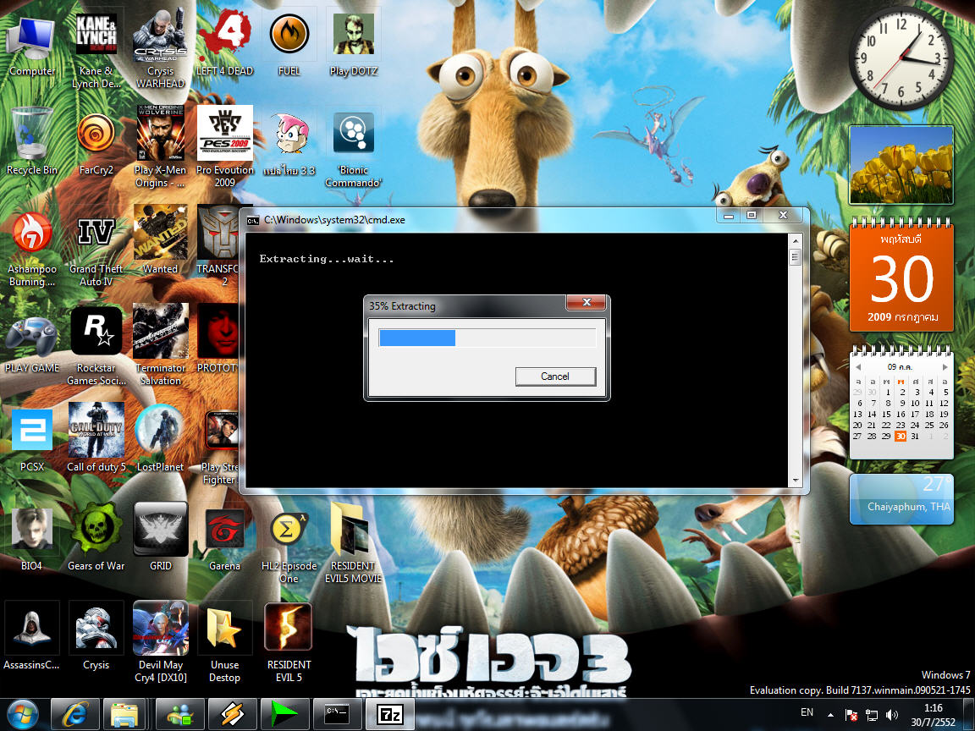
Task: Select the Wanted game icon
Action: point(160,240)
